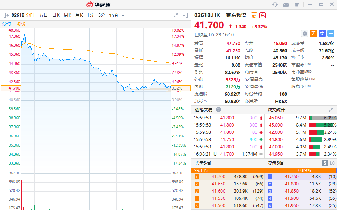This screenshot has height=210, width=337.
Task: Switch order book to 10 levels
Action: [x=332, y=163]
